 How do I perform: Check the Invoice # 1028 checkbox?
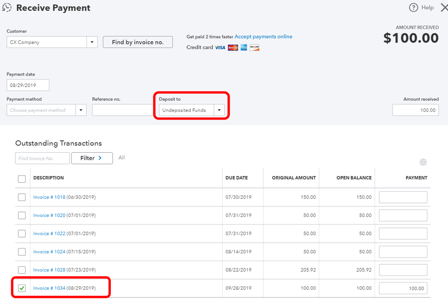(22, 270)
